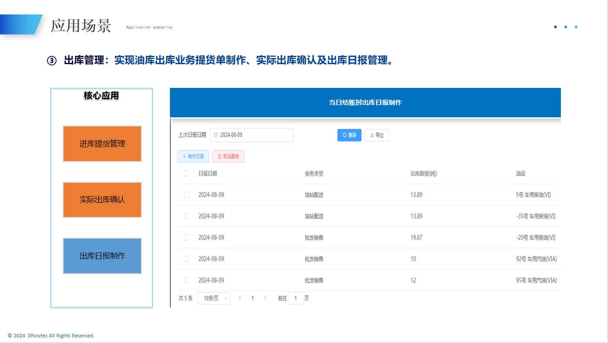
Task: Select the 出库日报制作 box
Action: [102, 256]
